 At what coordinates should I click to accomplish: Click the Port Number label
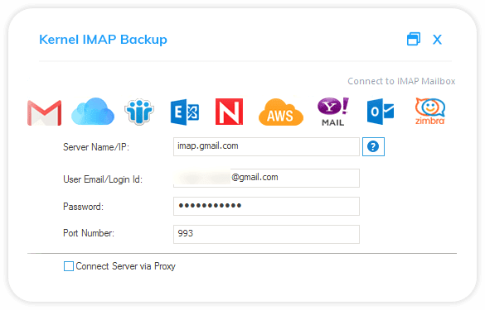(x=89, y=233)
